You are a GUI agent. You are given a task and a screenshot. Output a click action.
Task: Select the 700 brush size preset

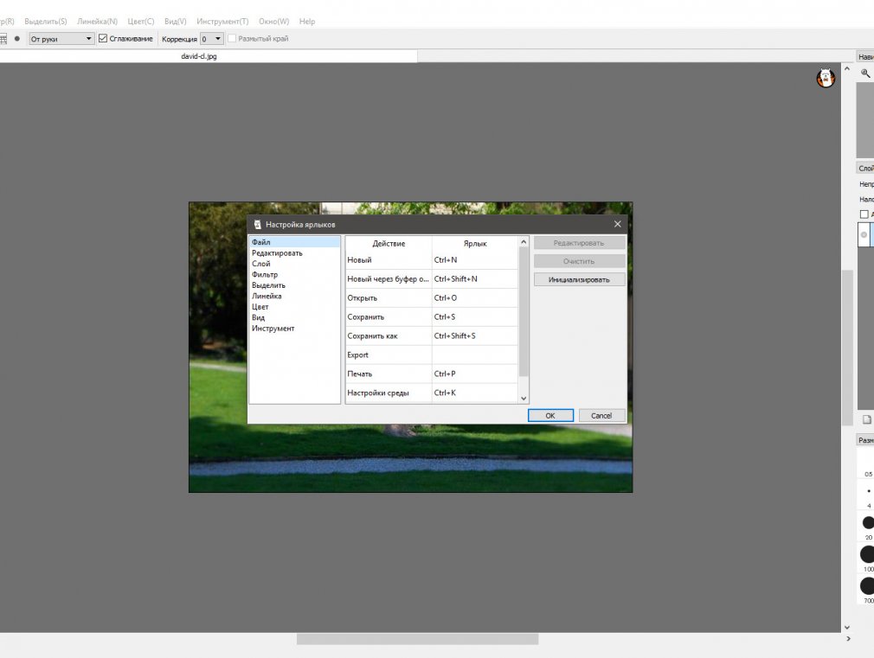(x=868, y=590)
